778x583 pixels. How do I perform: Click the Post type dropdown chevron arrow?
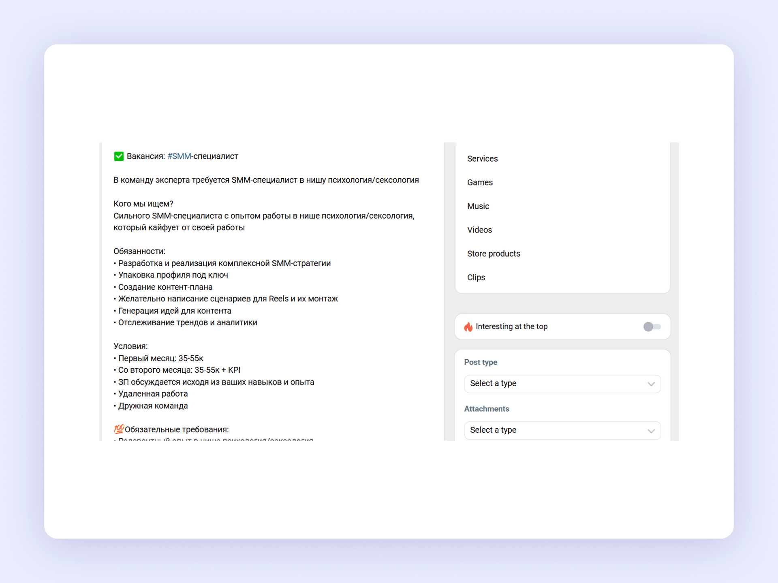click(x=651, y=384)
